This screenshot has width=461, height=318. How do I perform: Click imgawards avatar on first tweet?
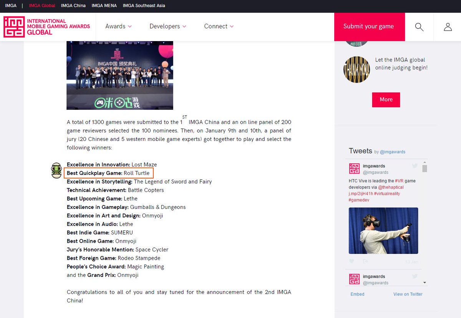354,169
